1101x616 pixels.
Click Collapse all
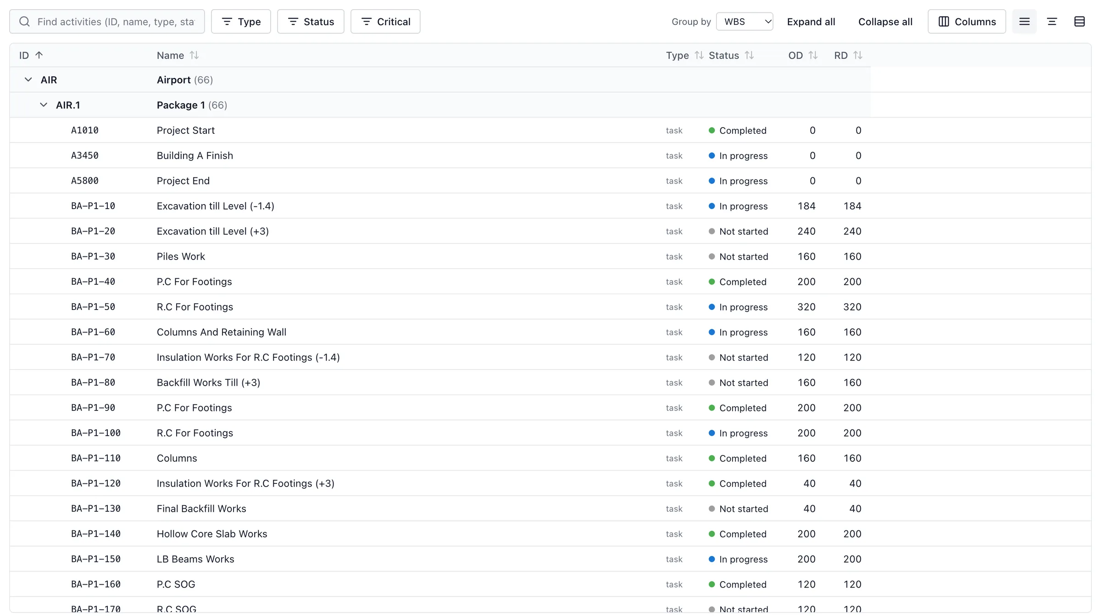(885, 22)
